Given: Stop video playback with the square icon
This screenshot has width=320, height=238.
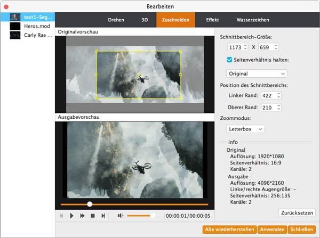Looking at the screenshot, I should [92, 216].
